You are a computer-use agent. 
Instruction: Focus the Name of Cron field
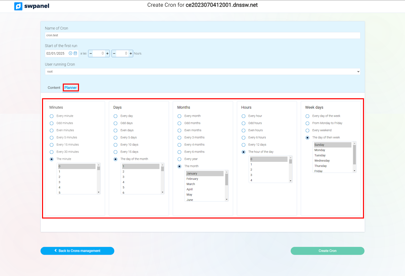pyautogui.click(x=202, y=35)
